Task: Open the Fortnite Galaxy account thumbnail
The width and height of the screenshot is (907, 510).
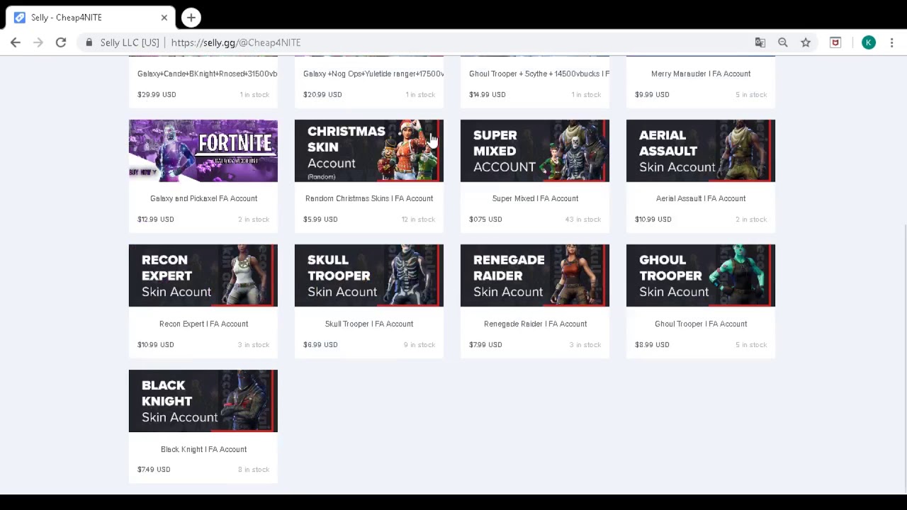Action: (x=203, y=151)
